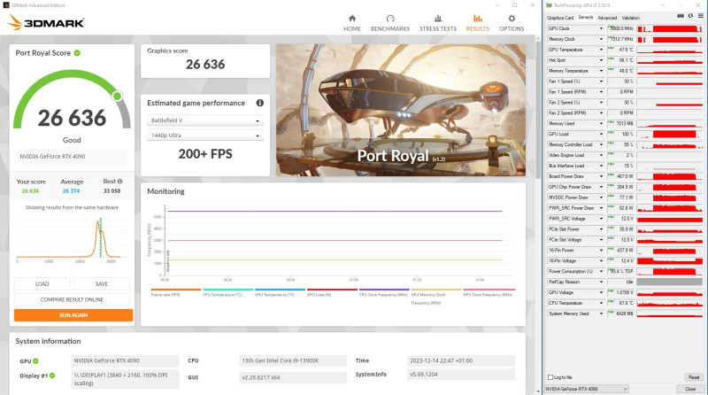Click the slider knob on the score gauge
708x395 pixels.
118,96
